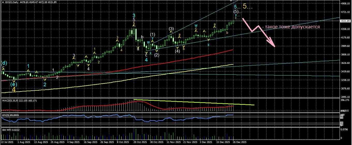
Task: Click the 8 Oct 2025 date label
Action: coord(123,142)
